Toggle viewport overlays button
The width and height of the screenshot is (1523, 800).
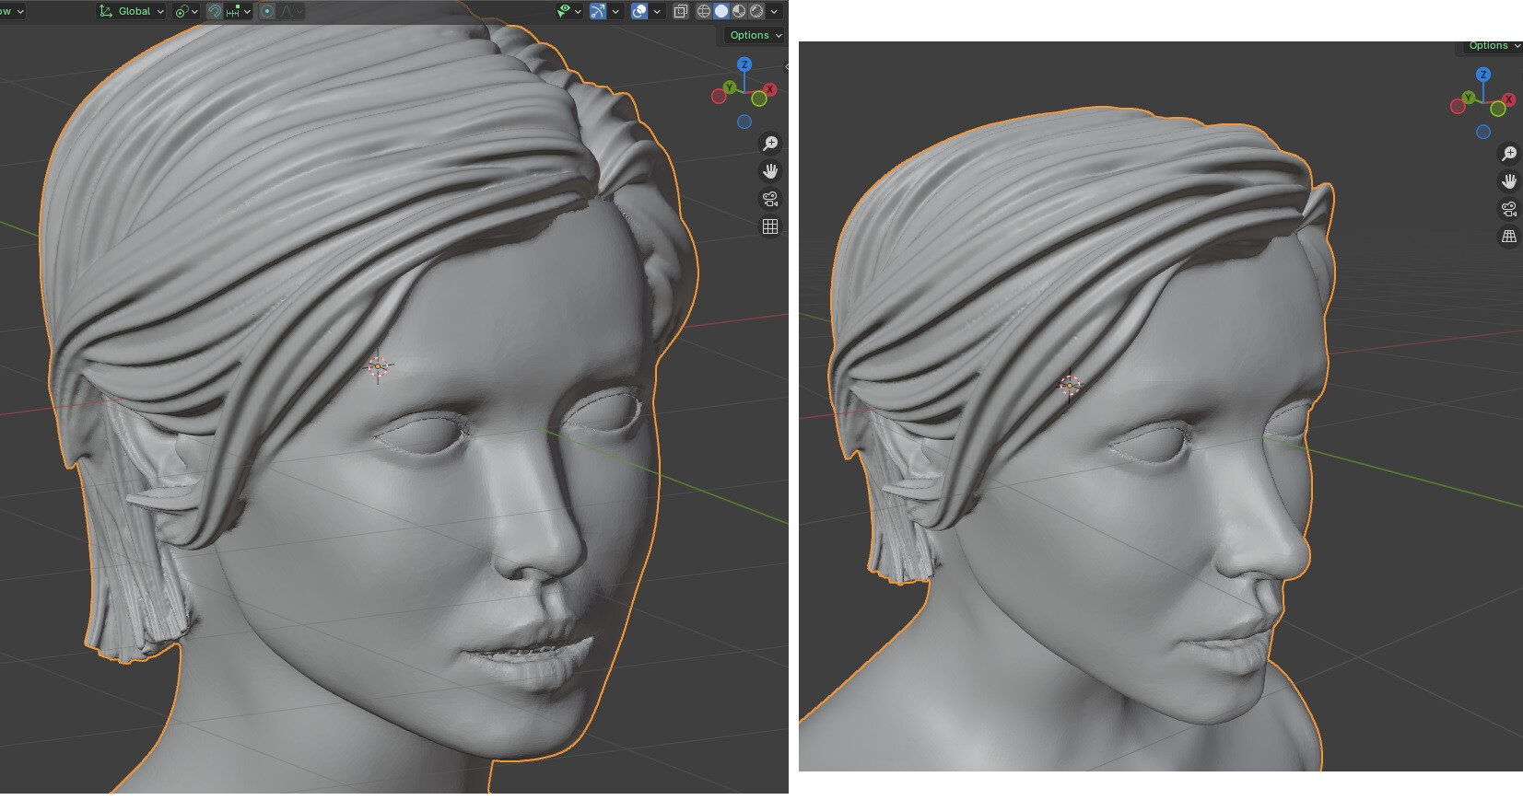pyautogui.click(x=639, y=11)
